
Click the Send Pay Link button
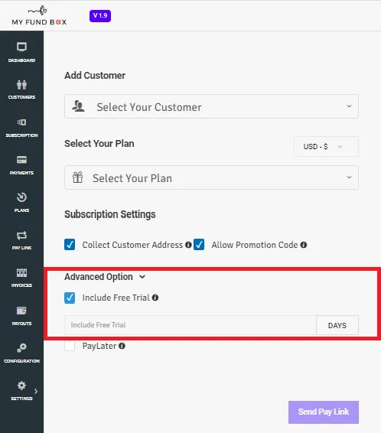pos(324,412)
